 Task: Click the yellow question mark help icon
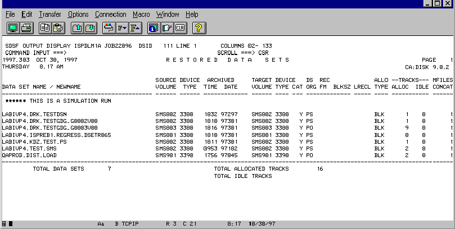click(199, 27)
